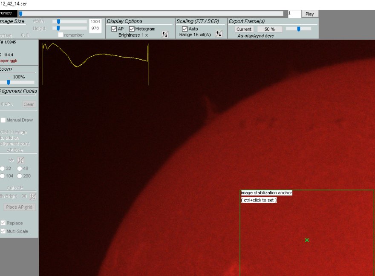Screen dimensions: 375x276
Task: Click the green X anchor marker
Action: click(307, 240)
